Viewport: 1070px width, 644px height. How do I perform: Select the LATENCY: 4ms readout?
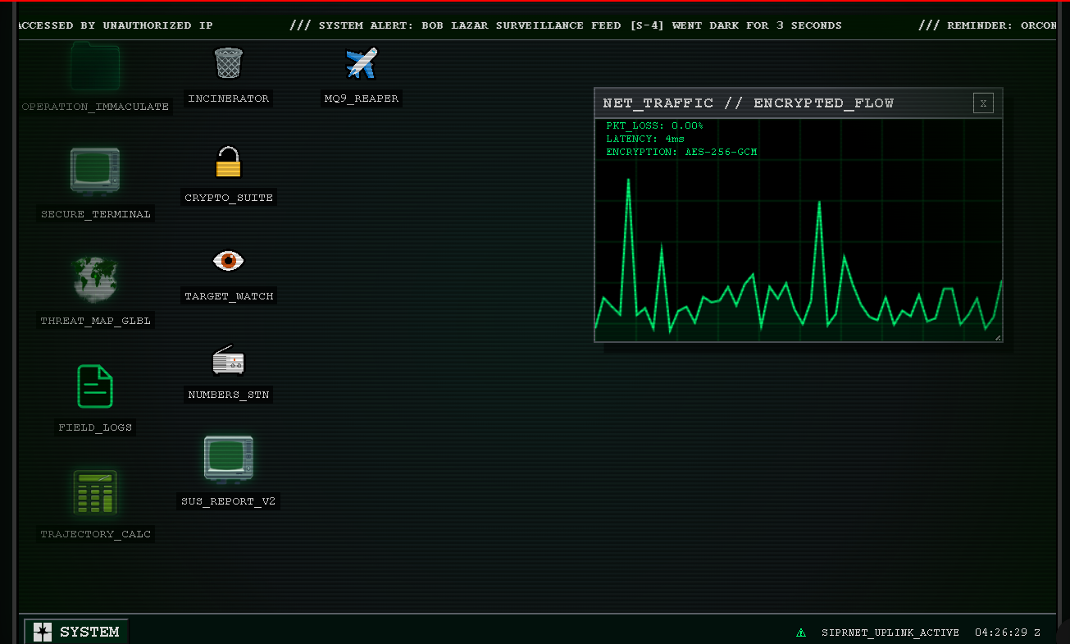[x=644, y=139]
